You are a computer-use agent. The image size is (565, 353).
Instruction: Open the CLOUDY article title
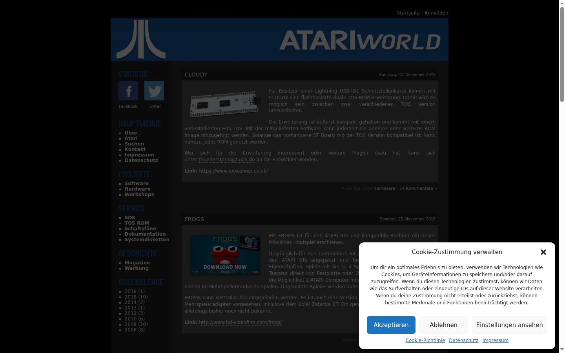click(196, 75)
